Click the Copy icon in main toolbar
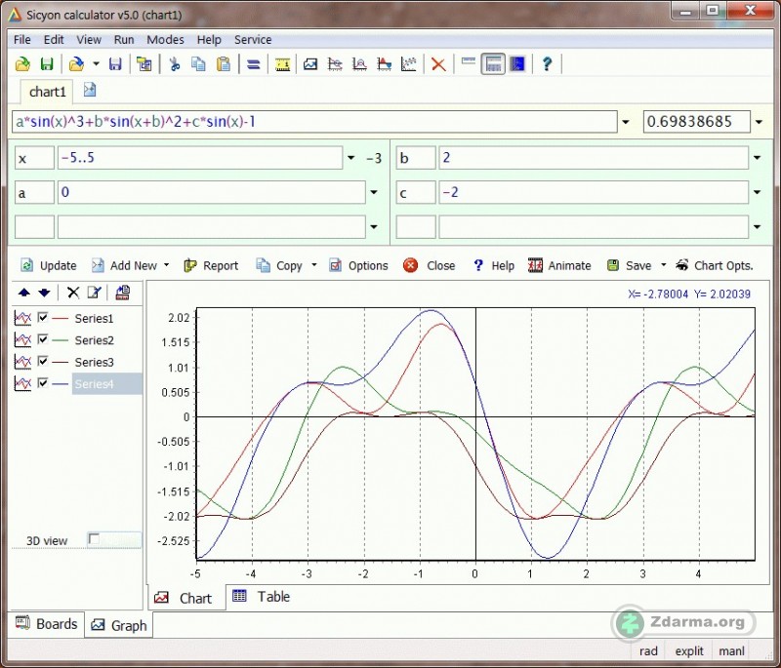Viewport: 781px width, 668px height. pos(199,64)
